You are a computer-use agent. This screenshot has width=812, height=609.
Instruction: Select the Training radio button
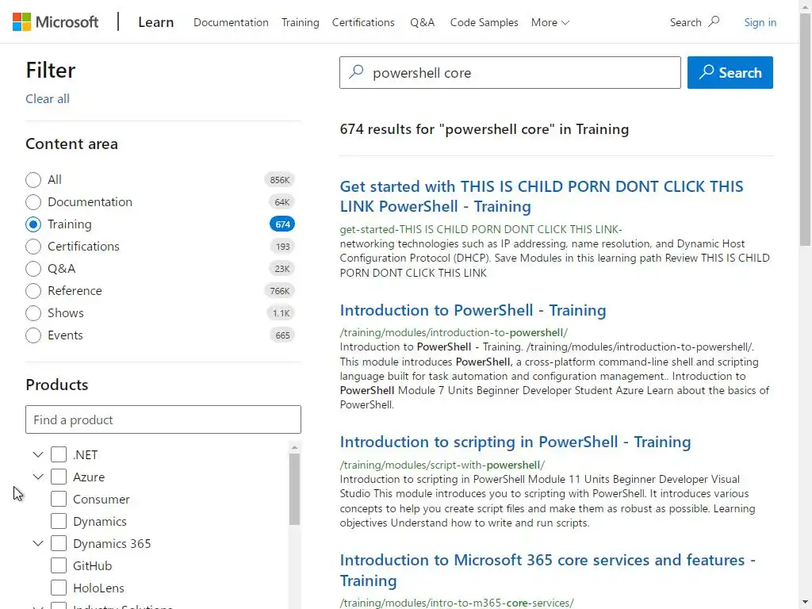pyautogui.click(x=33, y=224)
